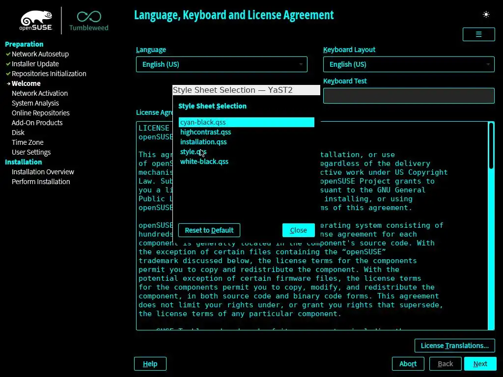This screenshot has height=377, width=503.
Task: Click into the Keyboard Test field
Action: click(409, 96)
